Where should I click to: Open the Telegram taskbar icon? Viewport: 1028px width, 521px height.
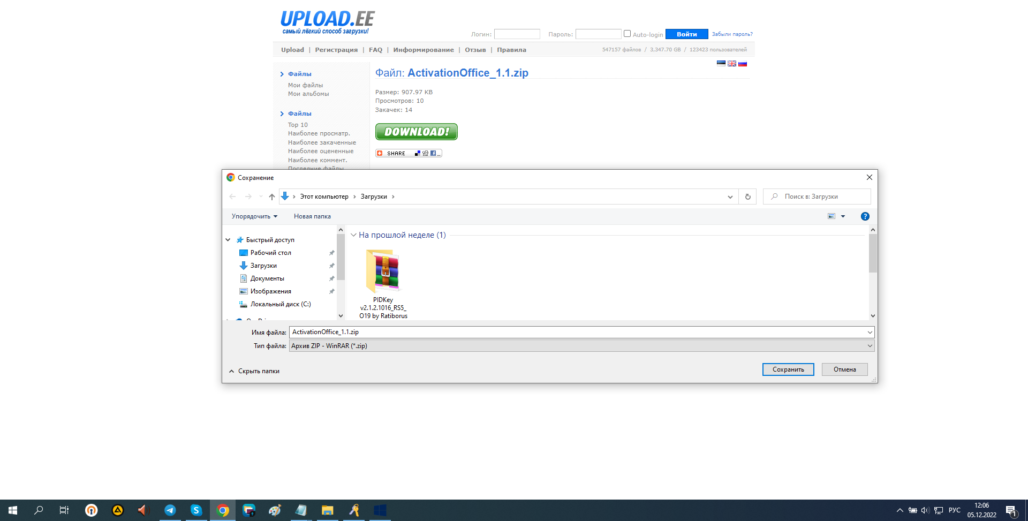point(170,510)
